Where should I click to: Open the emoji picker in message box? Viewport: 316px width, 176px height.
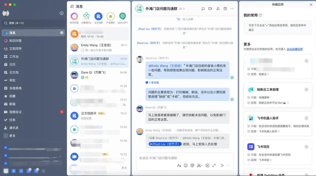[185, 165]
